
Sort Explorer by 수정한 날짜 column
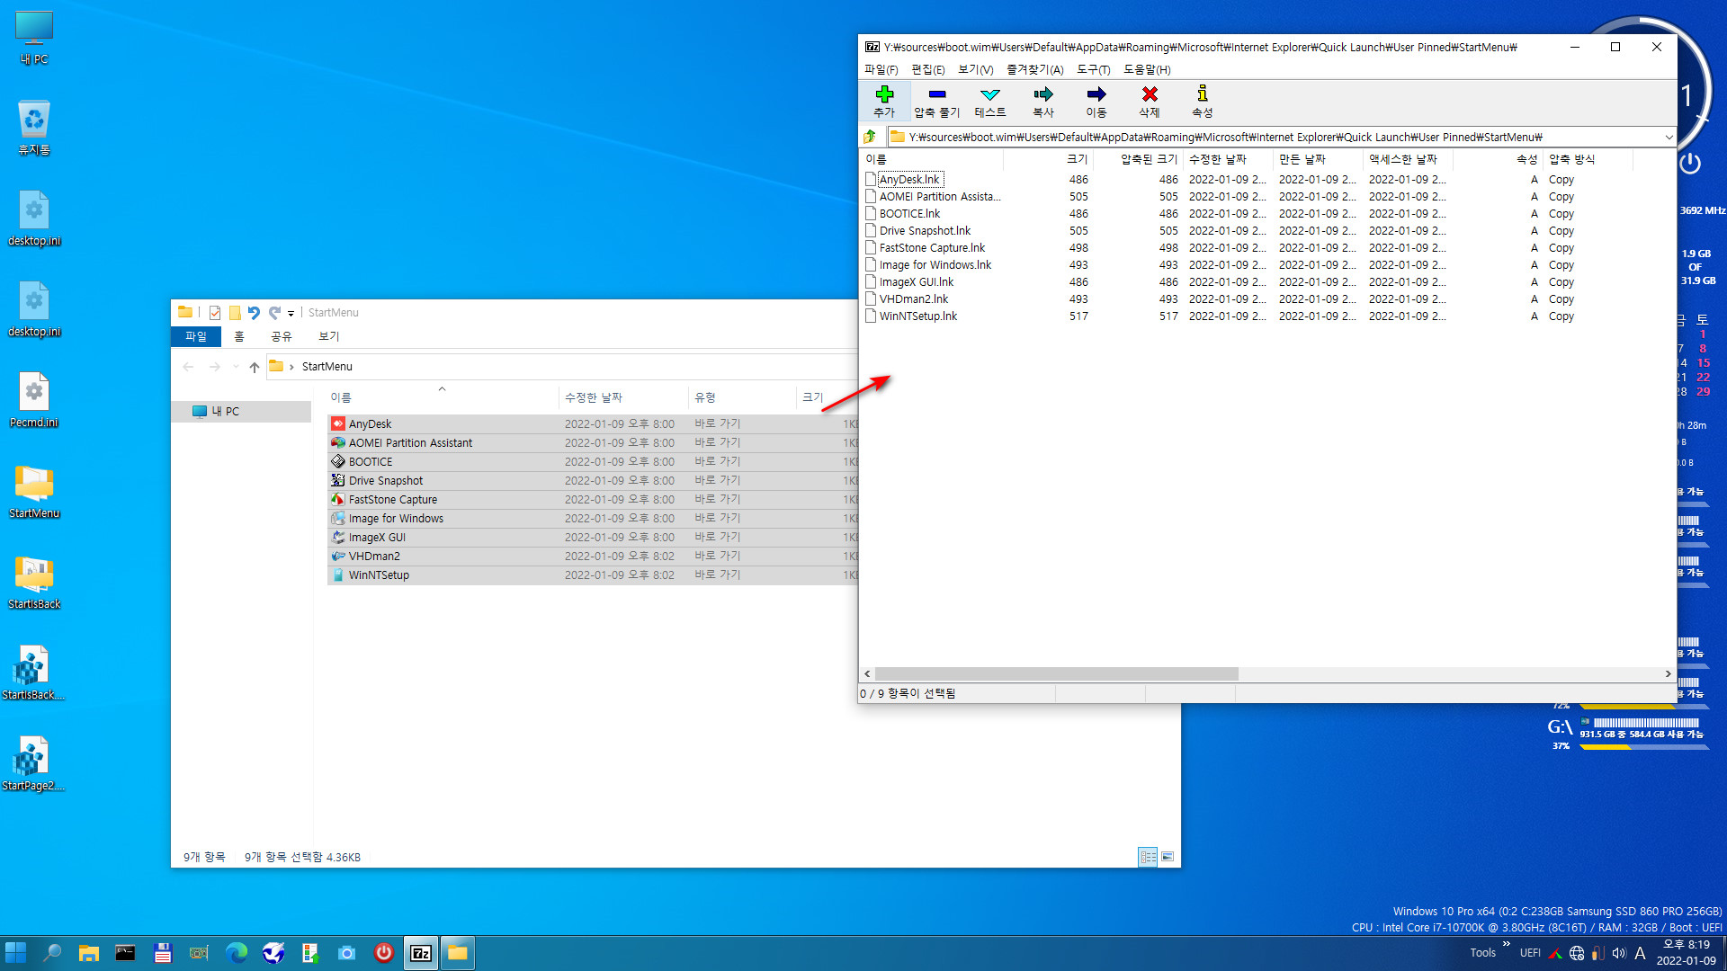pyautogui.click(x=622, y=397)
